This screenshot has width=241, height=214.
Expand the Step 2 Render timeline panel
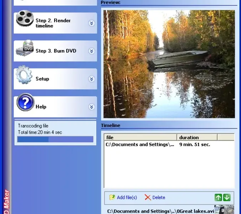click(x=92, y=23)
